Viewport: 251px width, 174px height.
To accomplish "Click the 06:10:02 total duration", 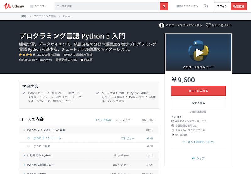I will point(148,120).
